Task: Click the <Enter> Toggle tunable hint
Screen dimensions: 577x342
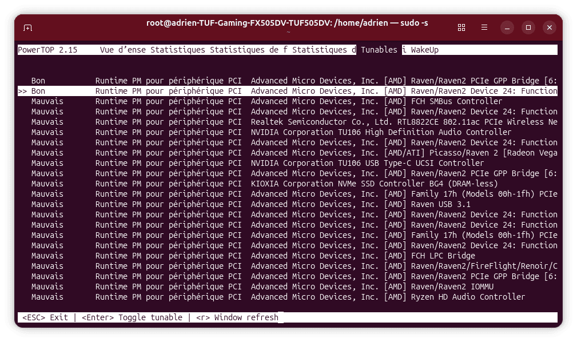Action: (132, 317)
